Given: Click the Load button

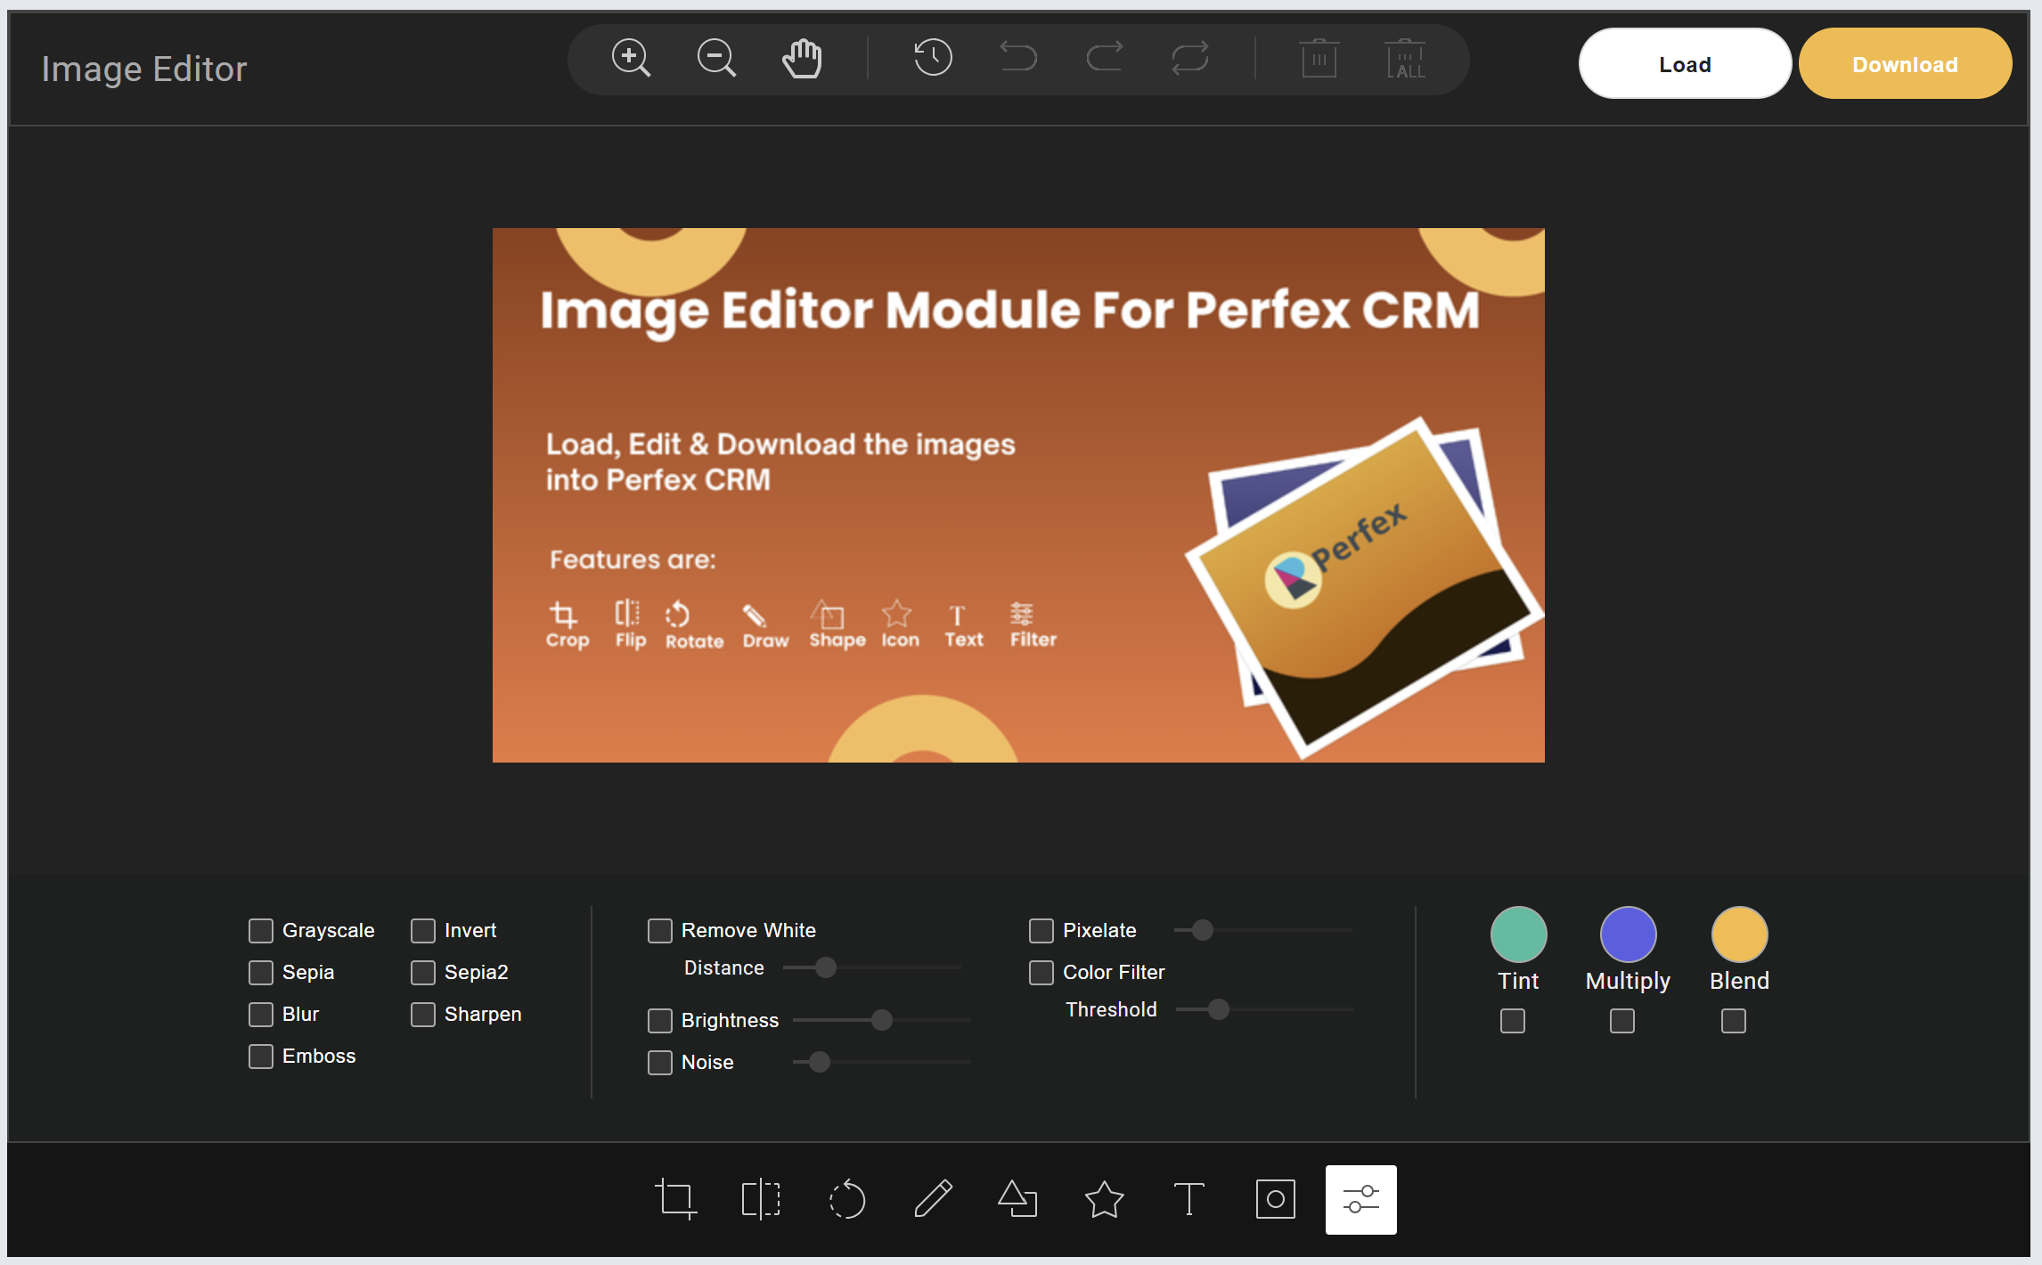Looking at the screenshot, I should coord(1684,63).
